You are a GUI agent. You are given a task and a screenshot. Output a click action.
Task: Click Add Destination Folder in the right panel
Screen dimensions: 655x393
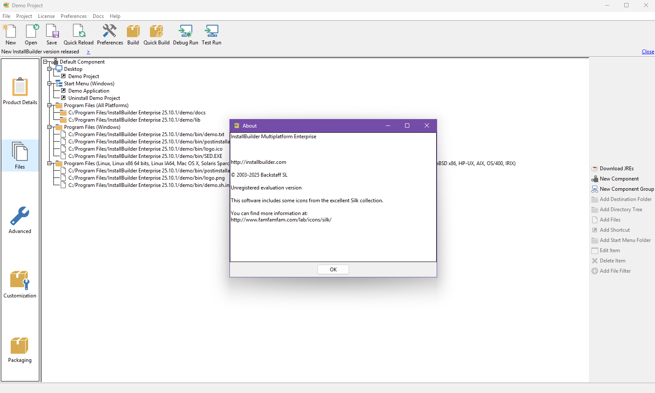[x=622, y=199]
